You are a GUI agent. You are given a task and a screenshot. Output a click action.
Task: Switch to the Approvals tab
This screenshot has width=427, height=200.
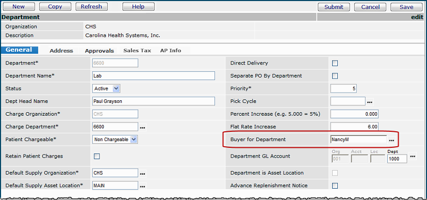pyautogui.click(x=100, y=51)
